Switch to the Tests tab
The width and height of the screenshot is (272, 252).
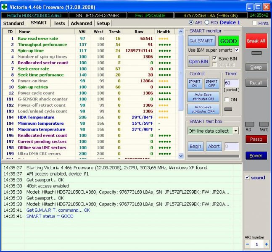pos(59,23)
